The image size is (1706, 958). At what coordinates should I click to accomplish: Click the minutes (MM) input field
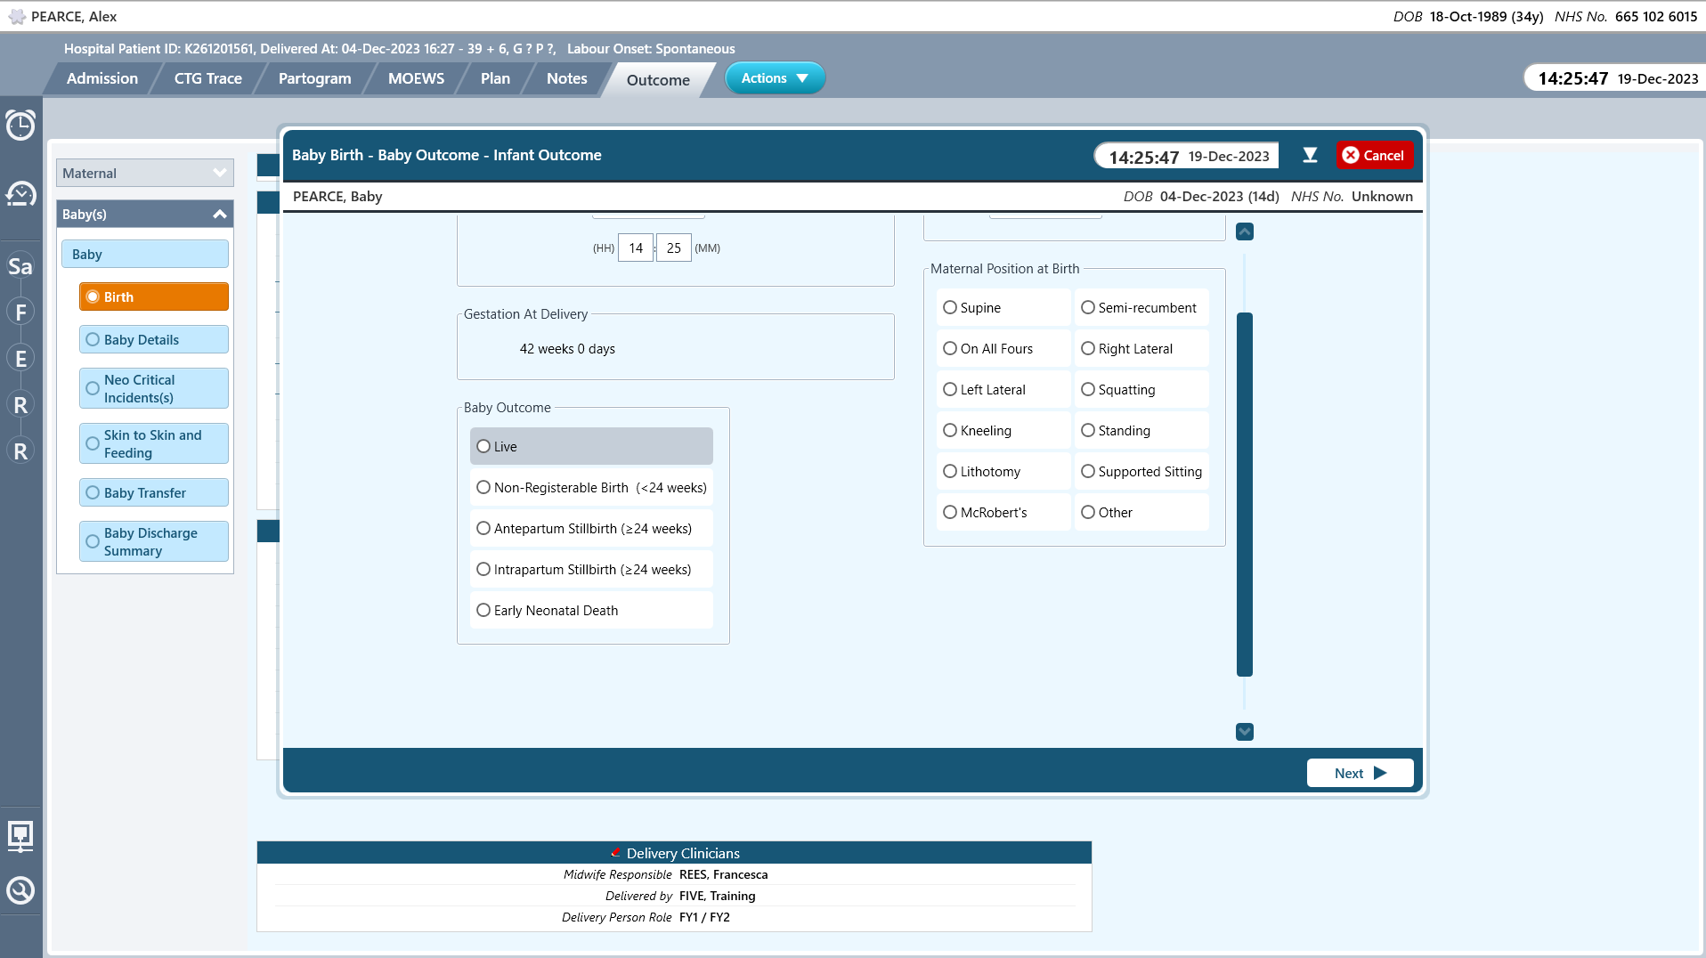pos(674,248)
